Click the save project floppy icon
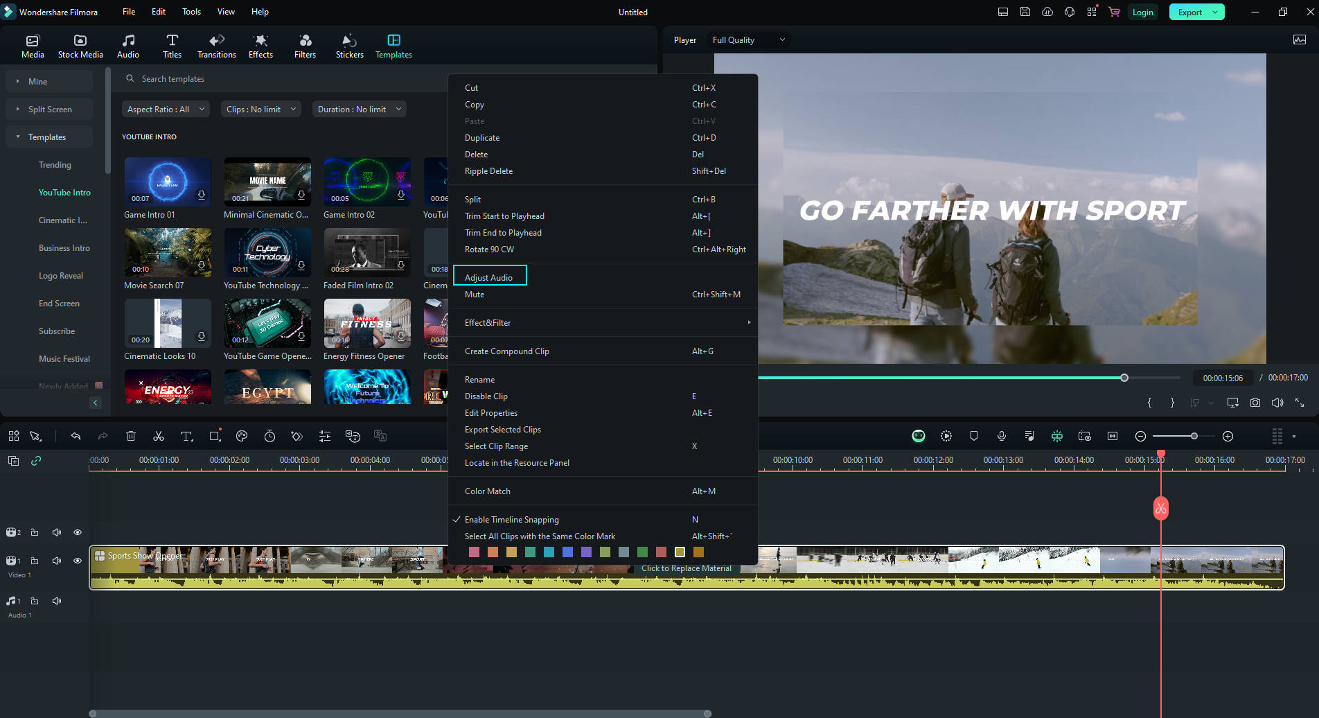 point(1025,12)
